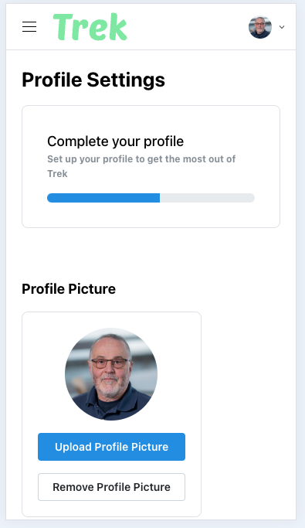
Task: Select the Profile Settings page heading
Action: 93,80
